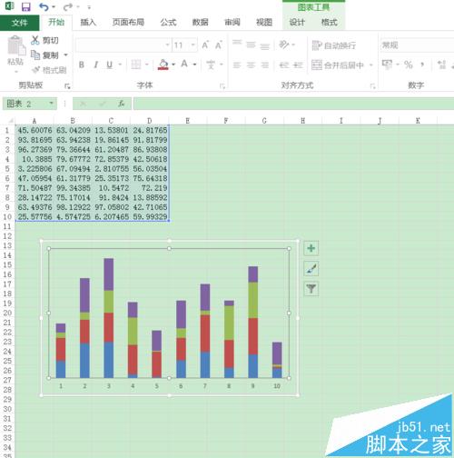Toggle center text alignment

point(251,65)
